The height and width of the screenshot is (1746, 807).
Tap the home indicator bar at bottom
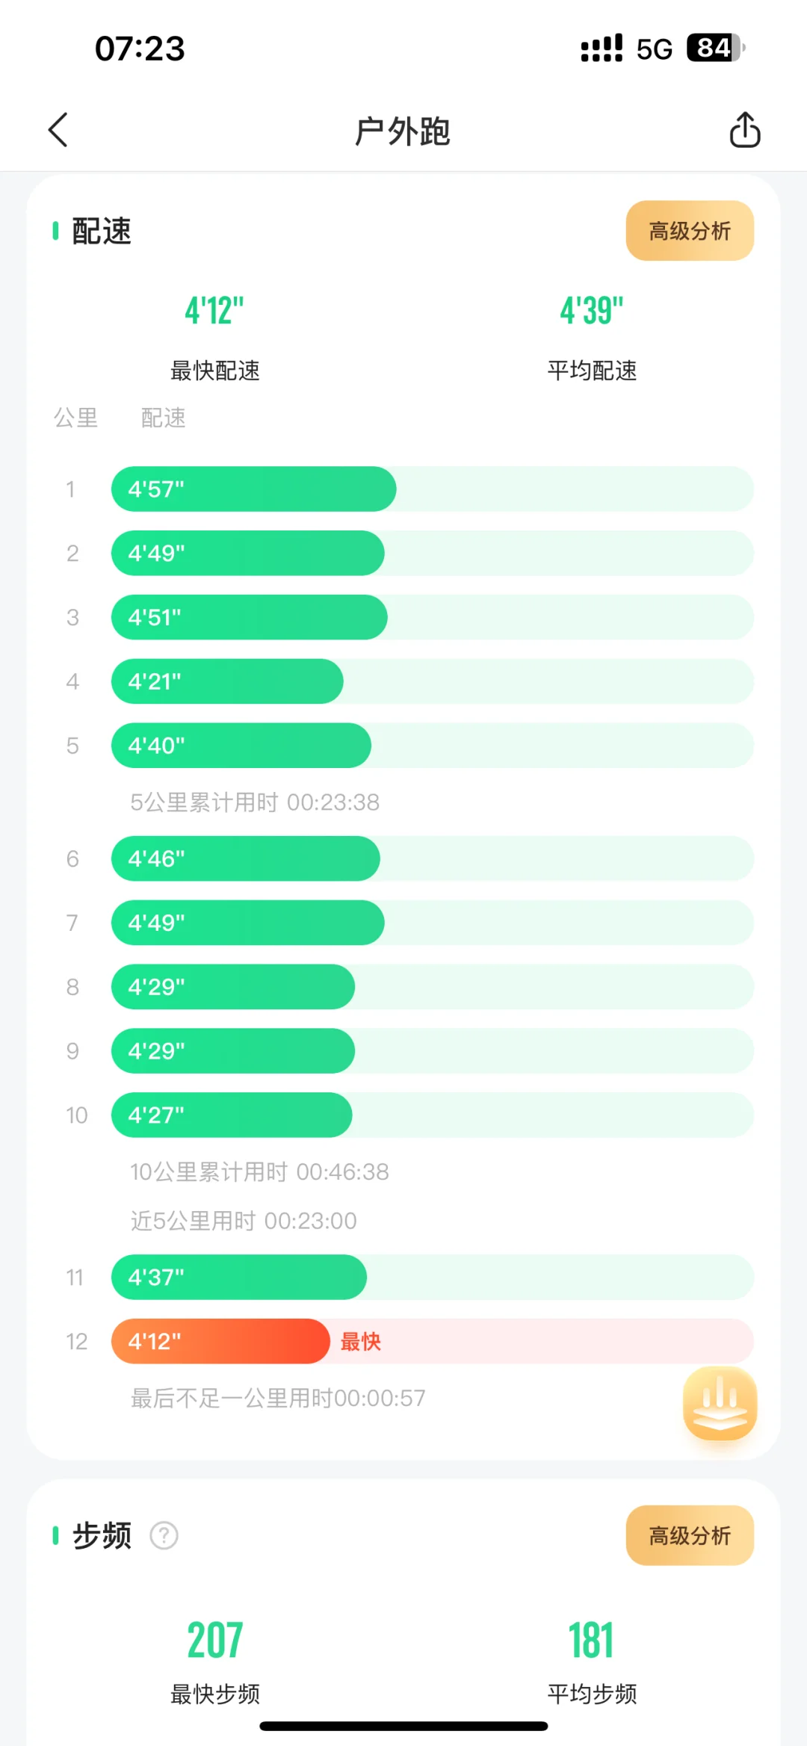click(403, 1726)
